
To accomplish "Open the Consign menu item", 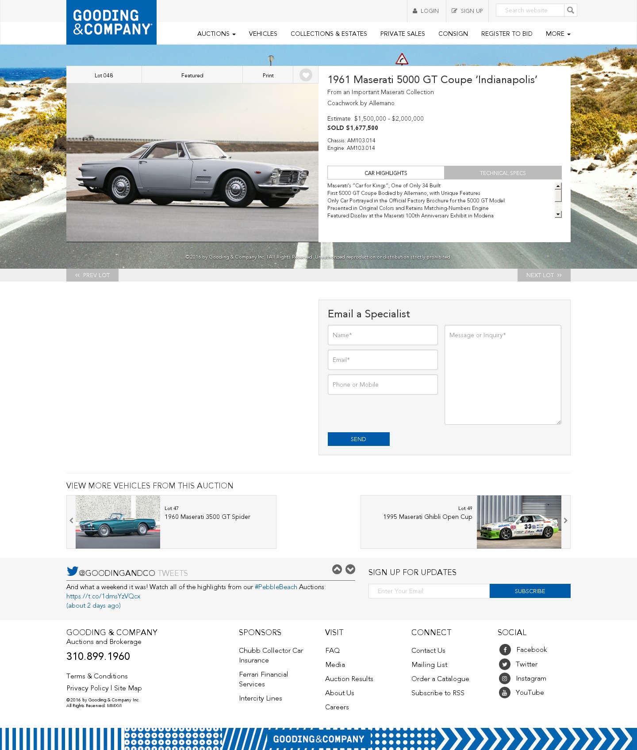I will coord(453,34).
